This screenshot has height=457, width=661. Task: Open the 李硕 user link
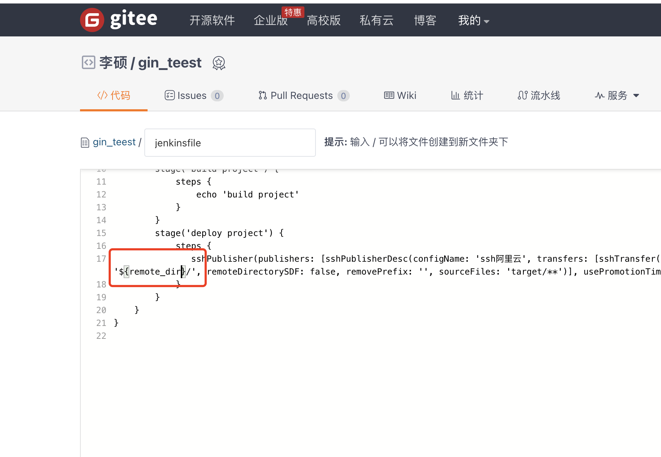point(113,63)
